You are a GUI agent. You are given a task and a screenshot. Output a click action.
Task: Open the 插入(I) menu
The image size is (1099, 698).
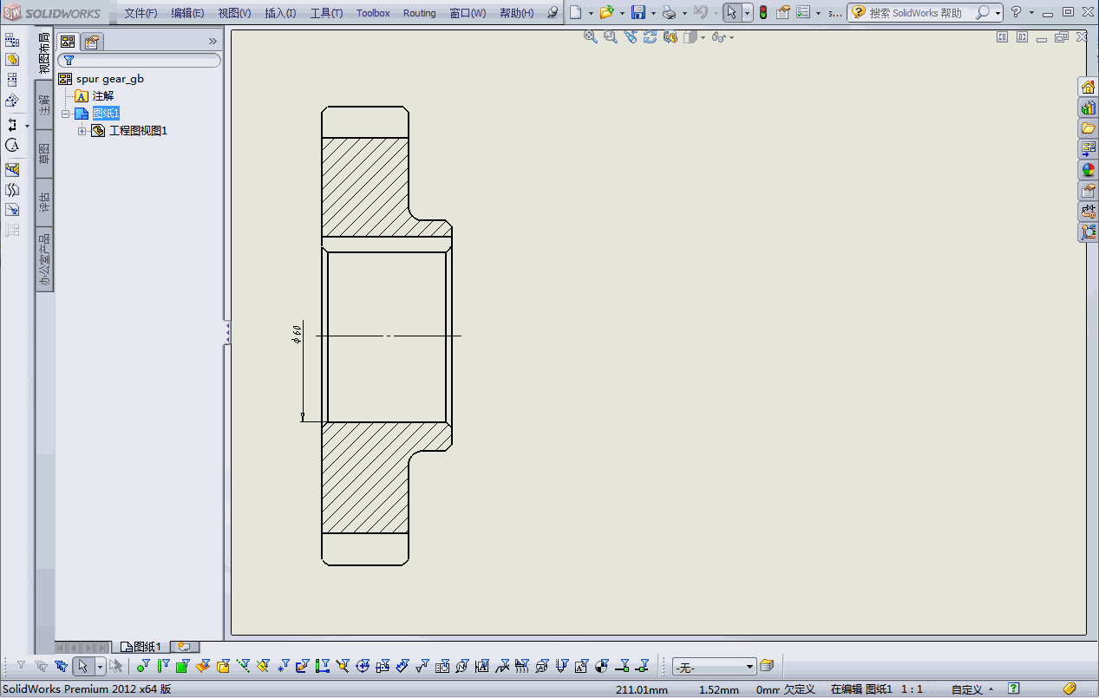[x=280, y=13]
